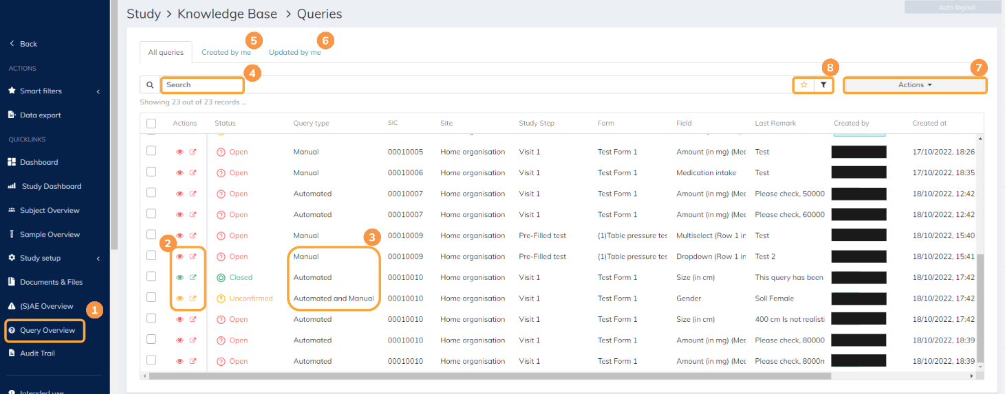Sort by the Created at column header

pyautogui.click(x=929, y=124)
